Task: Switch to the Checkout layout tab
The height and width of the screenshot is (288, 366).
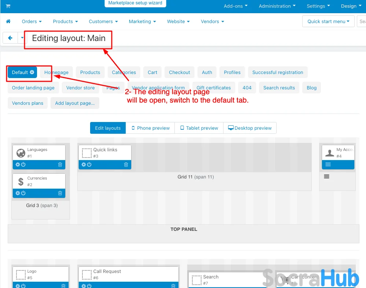Action: pos(180,72)
